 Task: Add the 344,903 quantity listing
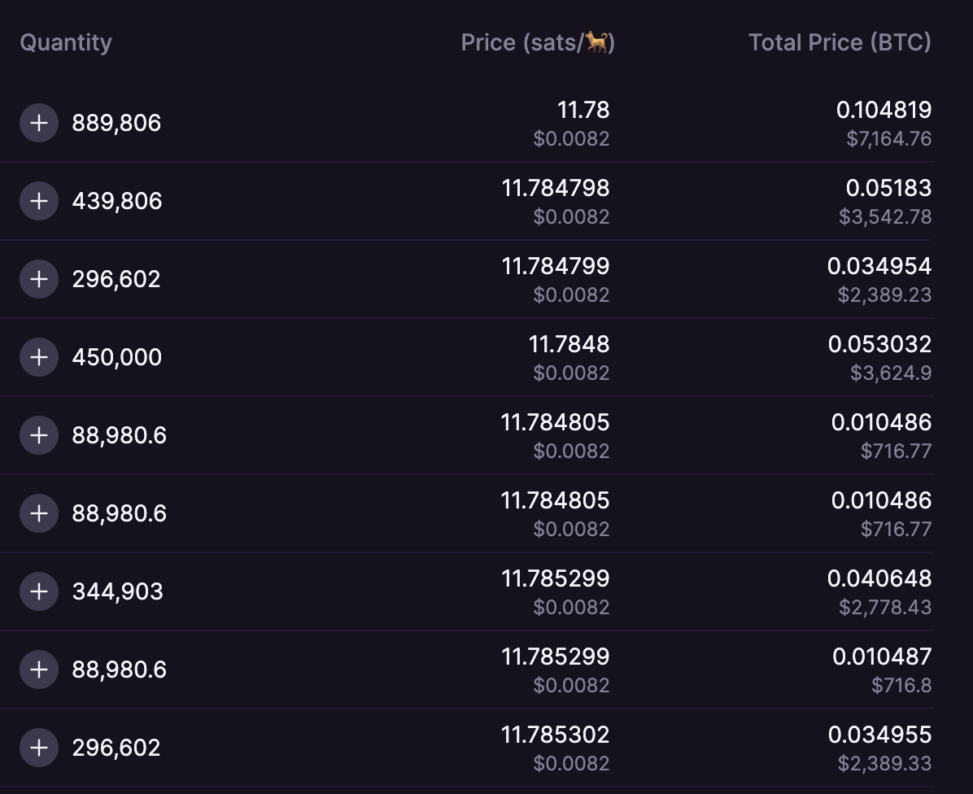click(x=39, y=591)
